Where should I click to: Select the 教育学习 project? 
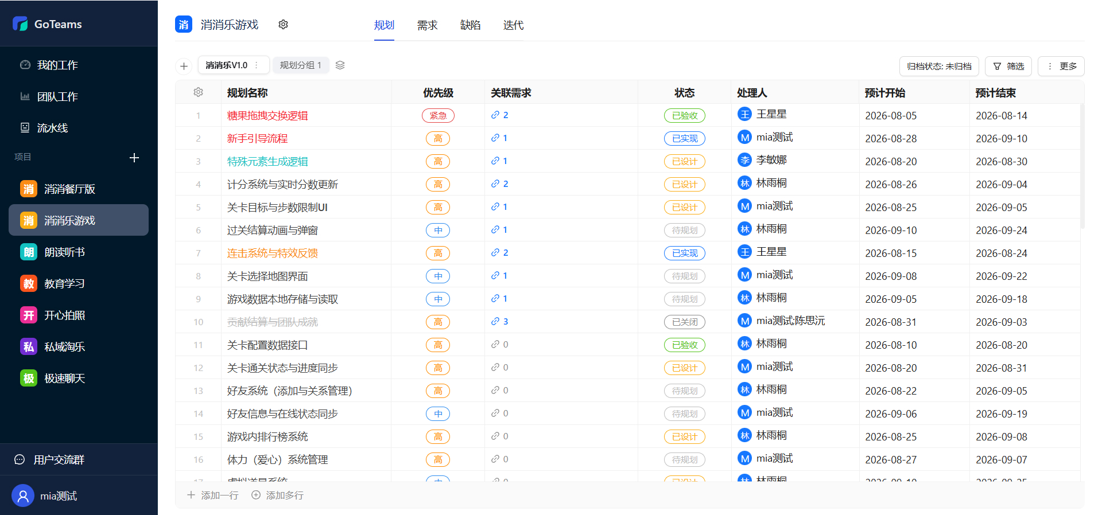tap(79, 283)
